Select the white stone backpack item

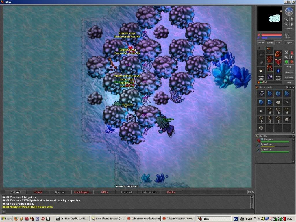pyautogui.click(x=278, y=102)
